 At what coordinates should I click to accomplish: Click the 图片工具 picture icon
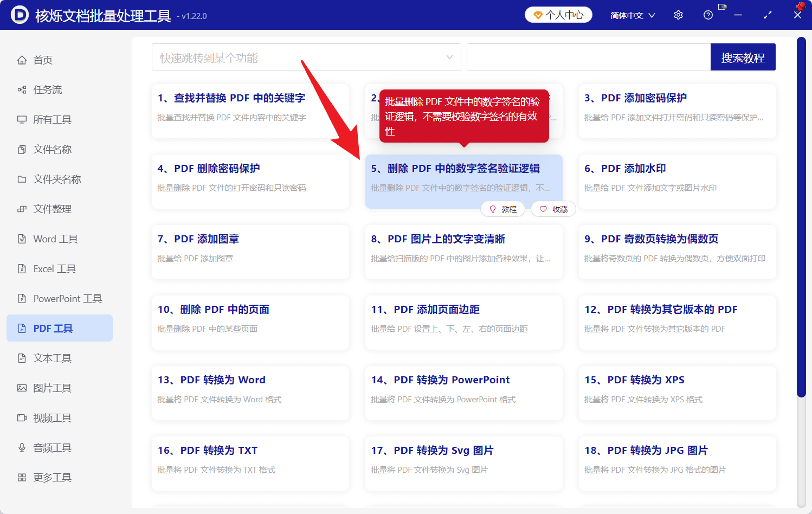(x=22, y=388)
